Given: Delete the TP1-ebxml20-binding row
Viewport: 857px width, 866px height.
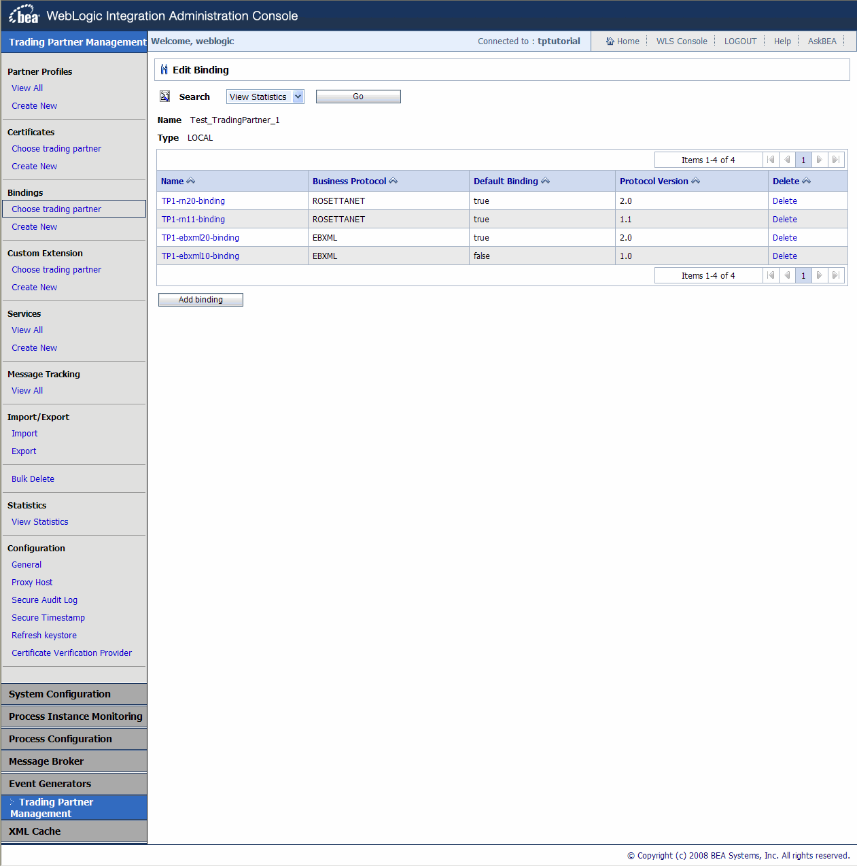Looking at the screenshot, I should coord(785,238).
